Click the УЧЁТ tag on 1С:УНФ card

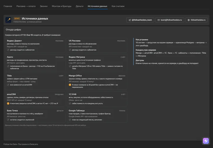click(x=123, y=94)
